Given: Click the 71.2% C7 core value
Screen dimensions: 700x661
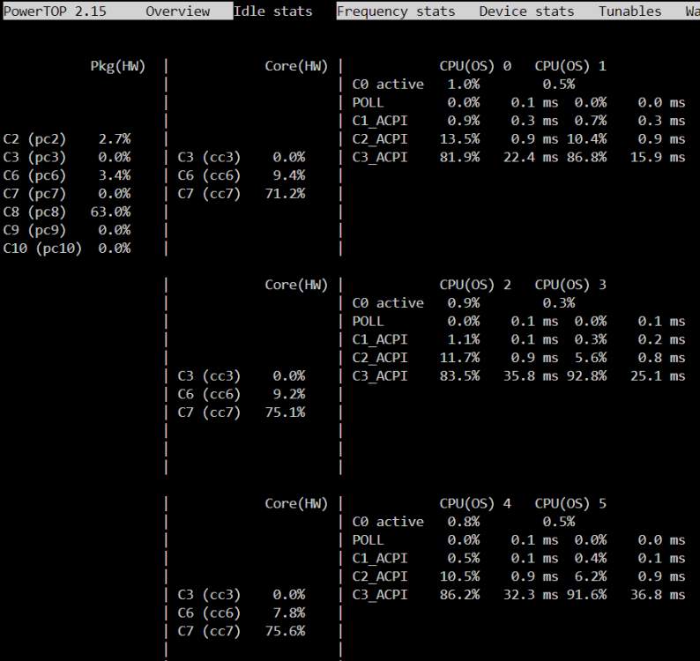Looking at the screenshot, I should coord(286,194).
